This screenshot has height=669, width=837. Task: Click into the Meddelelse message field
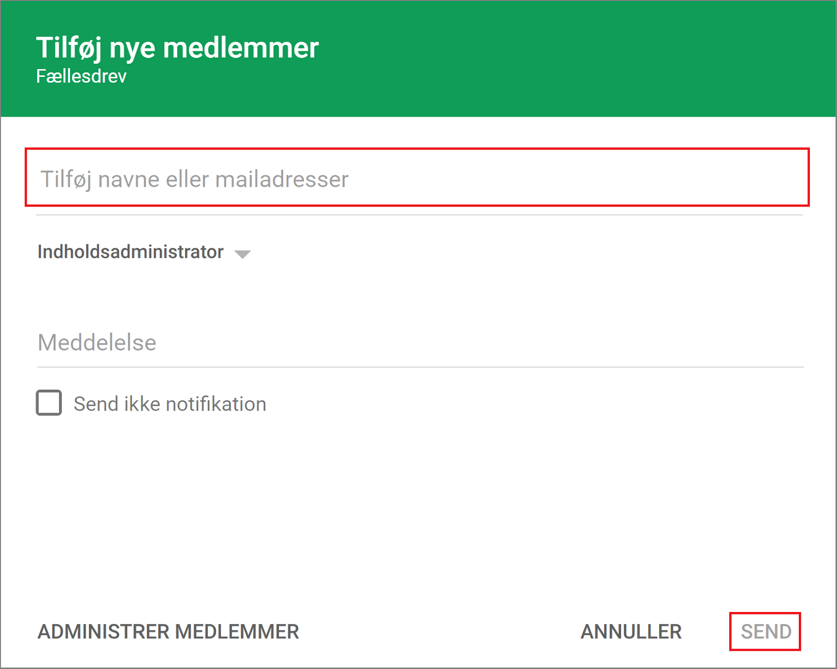[x=418, y=343]
